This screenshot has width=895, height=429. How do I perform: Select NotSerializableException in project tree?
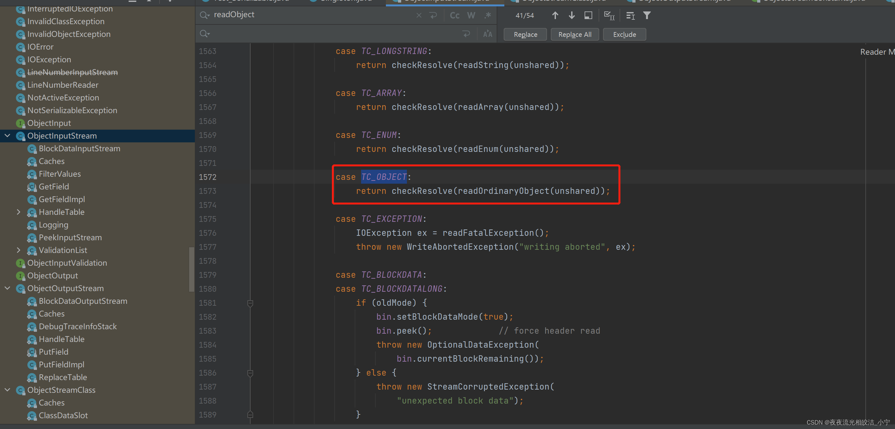tap(72, 110)
